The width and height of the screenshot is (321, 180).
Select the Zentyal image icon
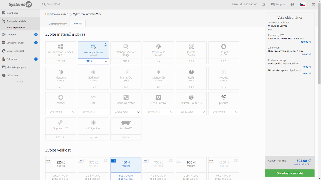tap(61, 97)
